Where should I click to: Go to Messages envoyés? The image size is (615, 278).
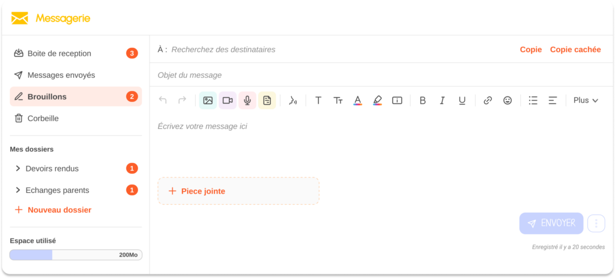[76, 75]
